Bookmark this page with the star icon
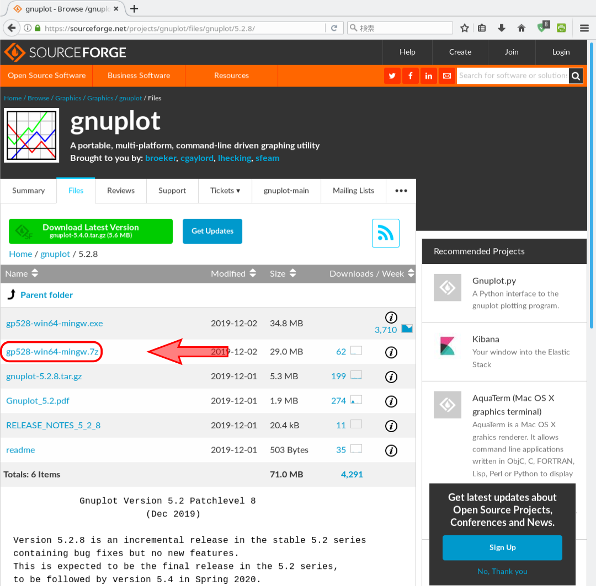The width and height of the screenshot is (596, 586). (465, 28)
